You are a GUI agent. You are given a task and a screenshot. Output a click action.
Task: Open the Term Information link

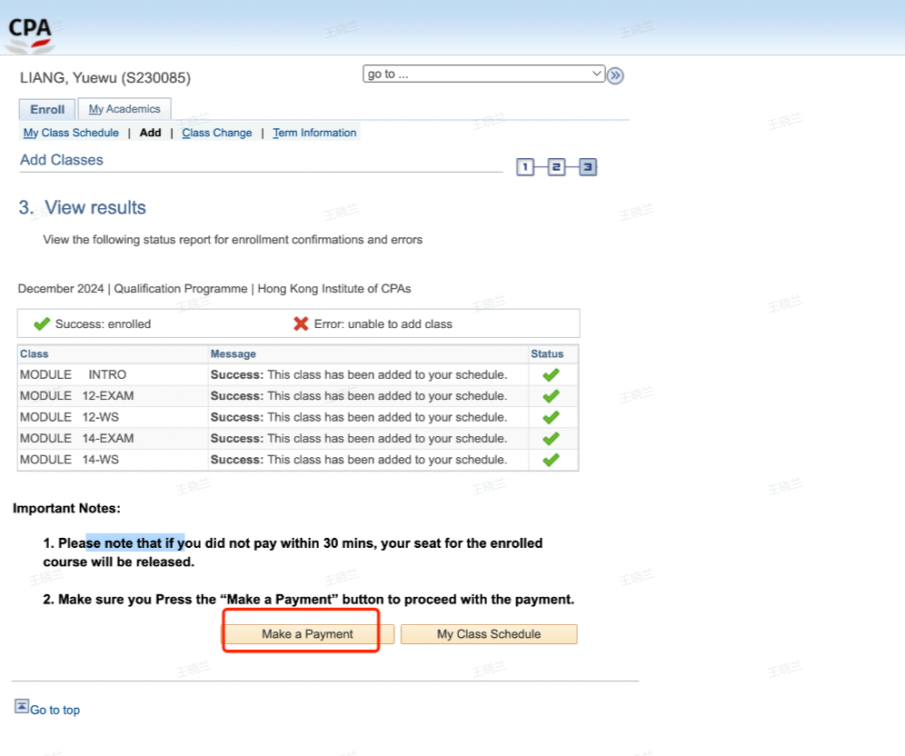314,133
